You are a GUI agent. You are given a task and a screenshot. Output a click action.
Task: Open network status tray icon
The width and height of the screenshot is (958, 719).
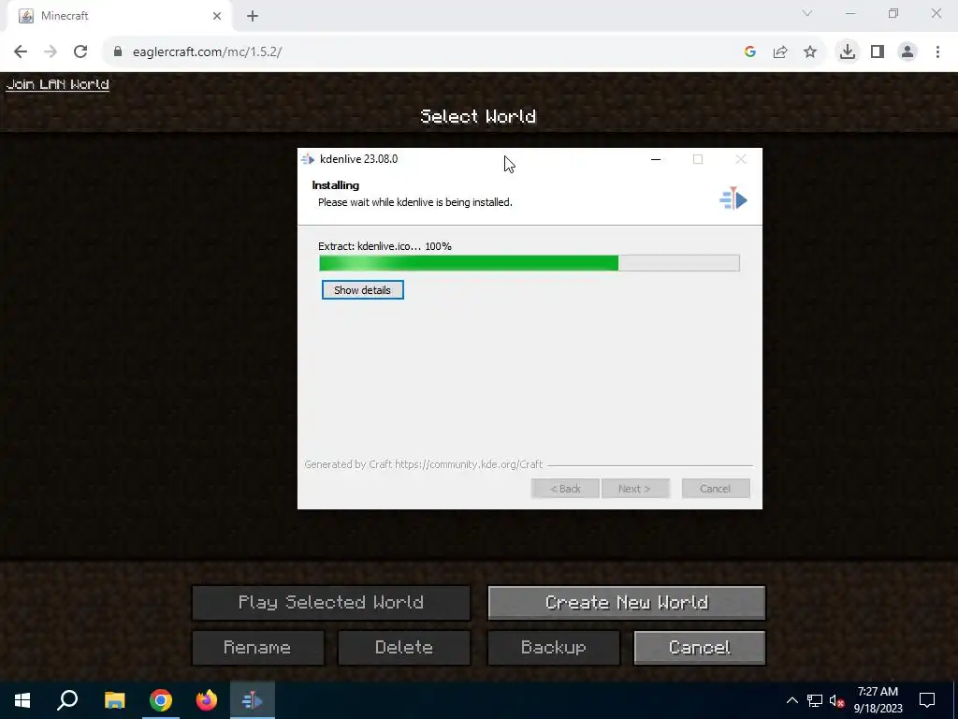[x=815, y=700]
